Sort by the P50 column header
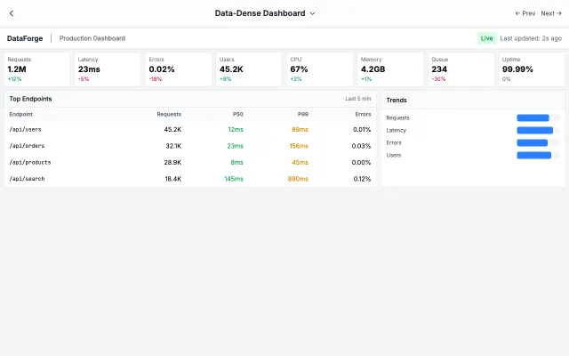569x356 pixels. pyautogui.click(x=238, y=114)
